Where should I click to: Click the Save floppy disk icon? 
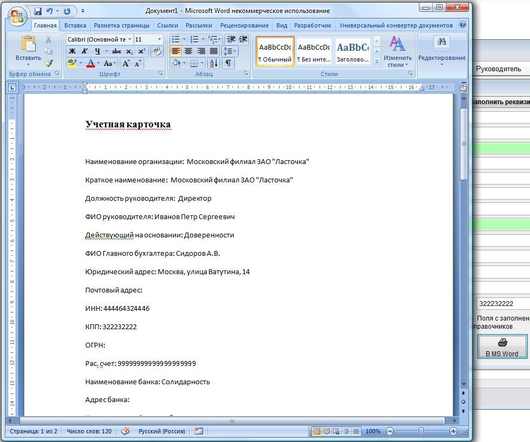pos(38,11)
